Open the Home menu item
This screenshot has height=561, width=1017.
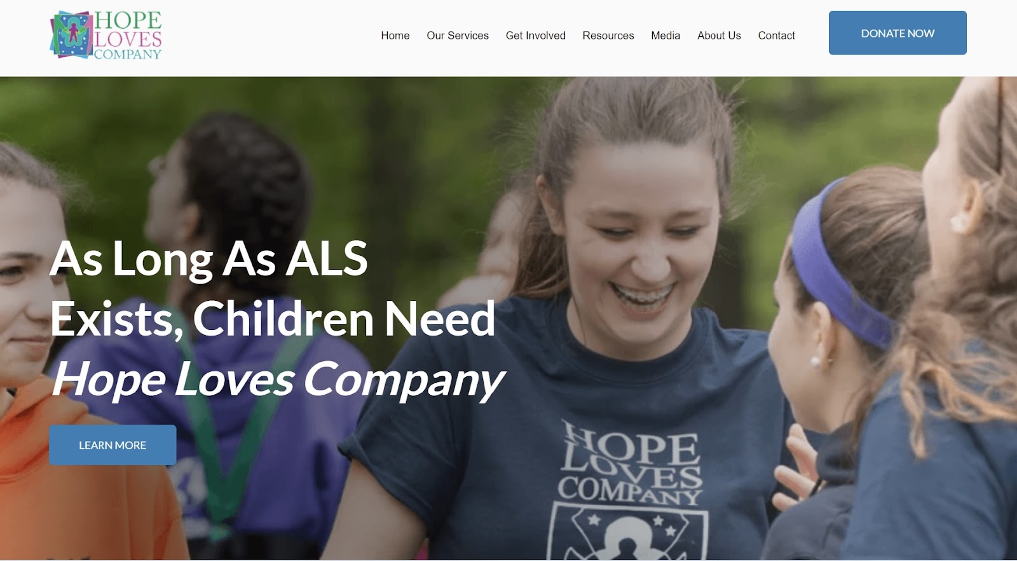[395, 36]
